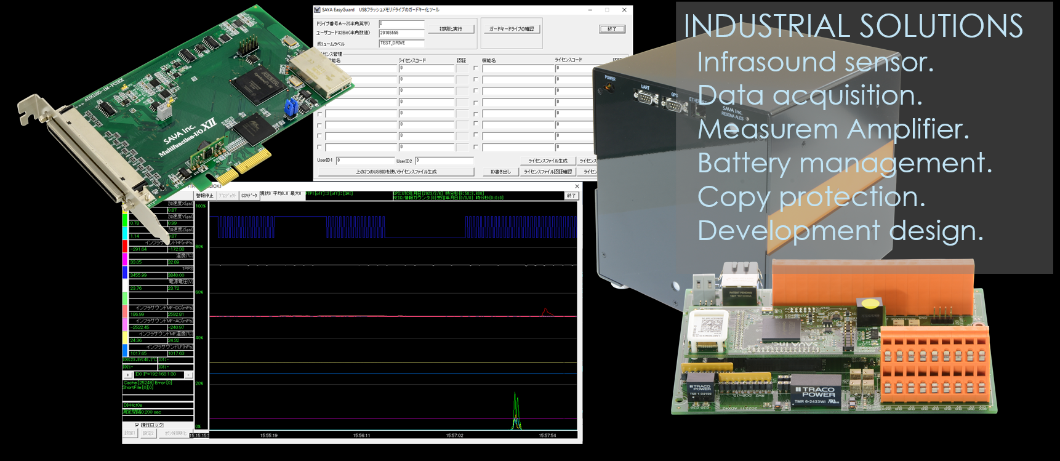Image resolution: width=1060 pixels, height=461 pixels.
Task: Focus the volume label field showing TEST_DRIVE
Action: (x=401, y=43)
